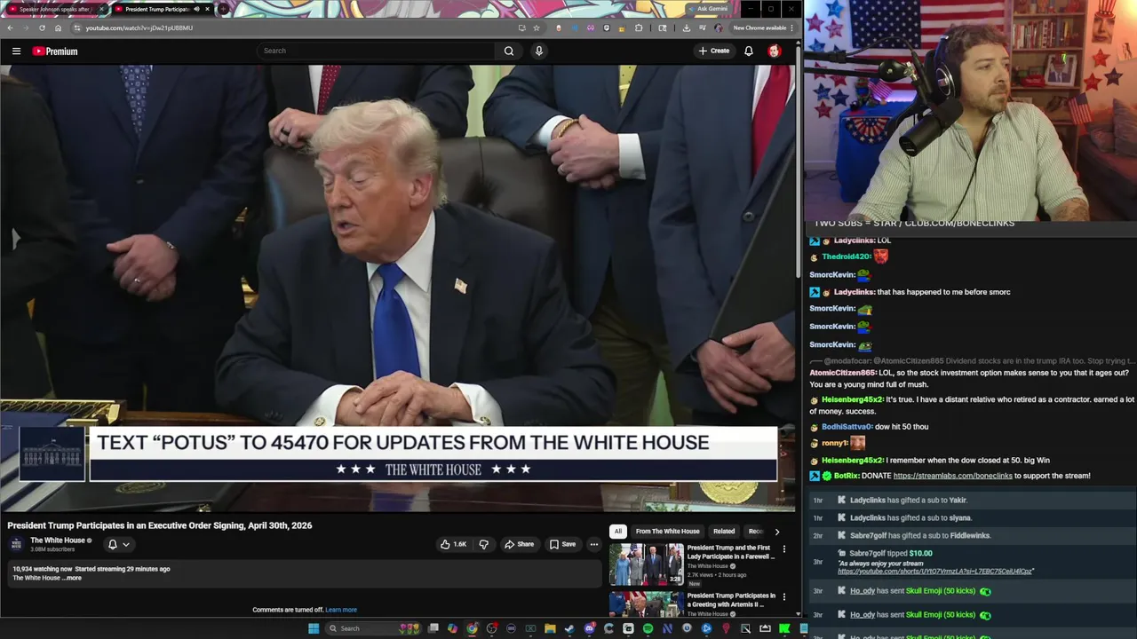Select the Related filter chip

pos(724,531)
